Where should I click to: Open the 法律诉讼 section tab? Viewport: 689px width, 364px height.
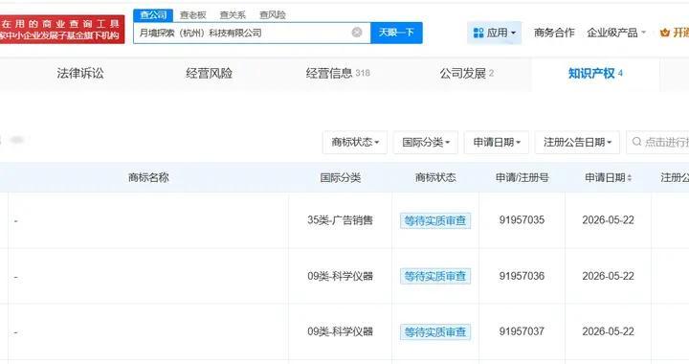(x=80, y=73)
